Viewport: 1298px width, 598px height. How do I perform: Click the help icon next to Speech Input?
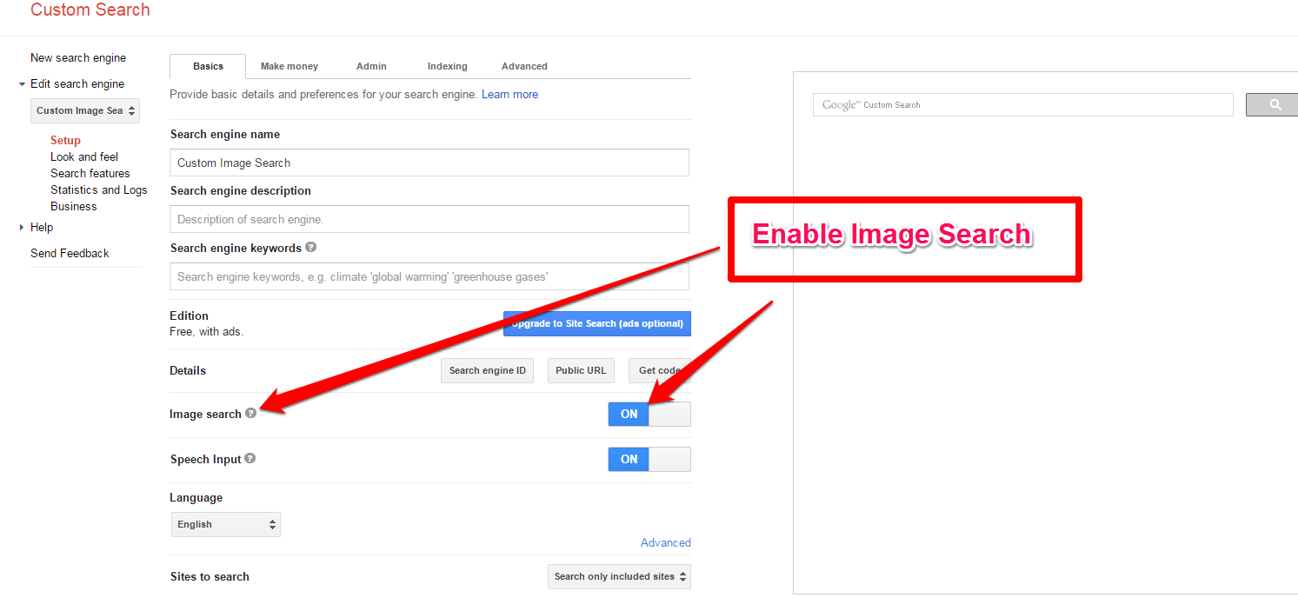250,458
